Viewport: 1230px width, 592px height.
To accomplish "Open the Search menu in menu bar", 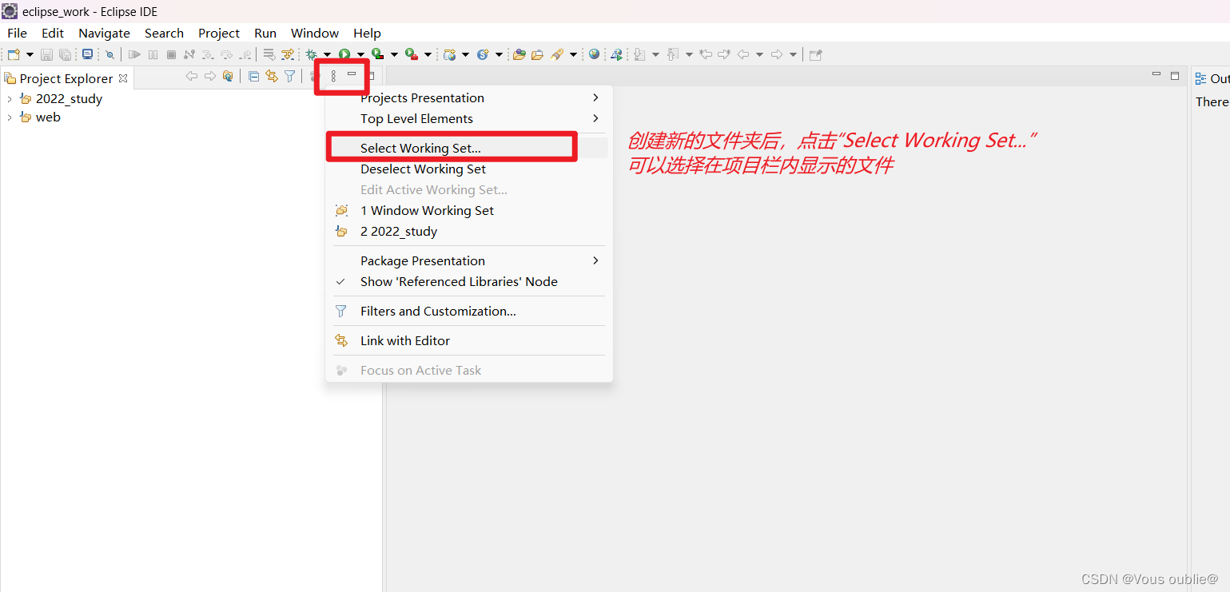I will click(x=164, y=33).
